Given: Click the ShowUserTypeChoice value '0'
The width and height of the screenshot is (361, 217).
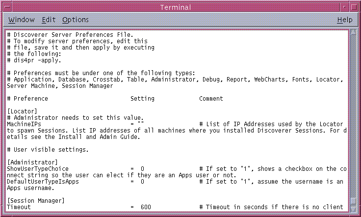Looking at the screenshot, I should [142, 169].
